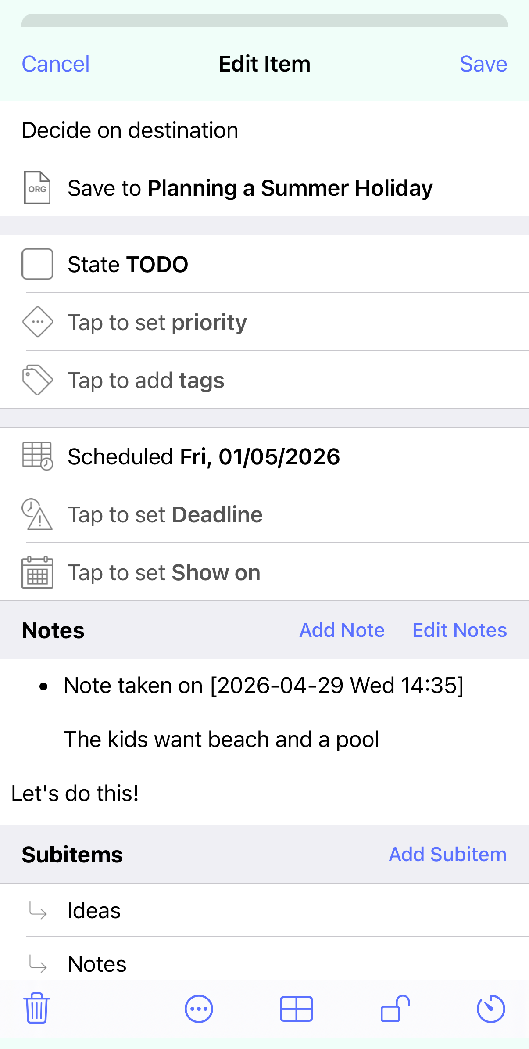The image size is (529, 1049).
Task: Edit the title field Decide on destination
Action: pyautogui.click(x=264, y=130)
